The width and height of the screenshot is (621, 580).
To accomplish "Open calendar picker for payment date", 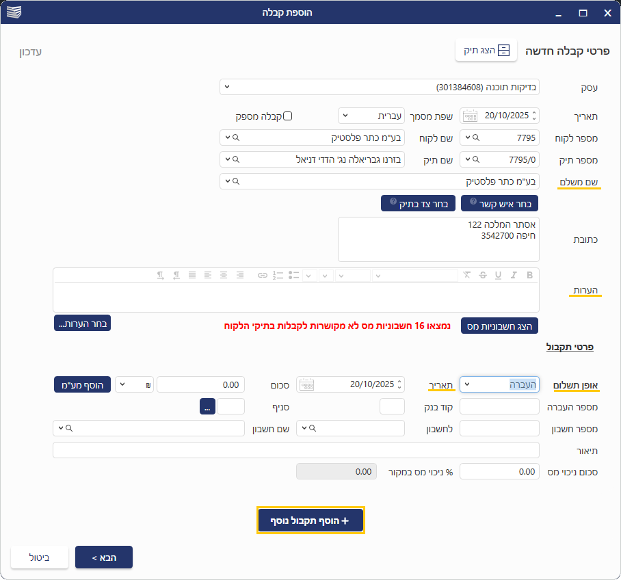I will pyautogui.click(x=306, y=384).
